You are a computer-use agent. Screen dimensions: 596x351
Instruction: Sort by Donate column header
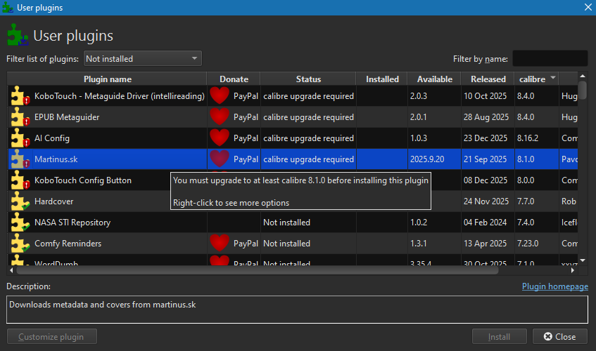click(234, 79)
